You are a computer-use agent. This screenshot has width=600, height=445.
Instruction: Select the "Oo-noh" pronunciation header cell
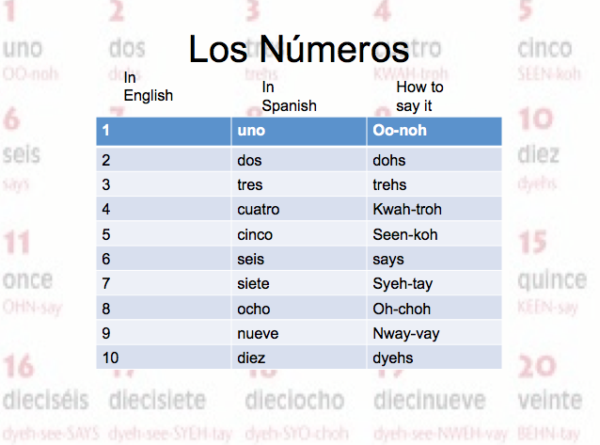coord(400,131)
